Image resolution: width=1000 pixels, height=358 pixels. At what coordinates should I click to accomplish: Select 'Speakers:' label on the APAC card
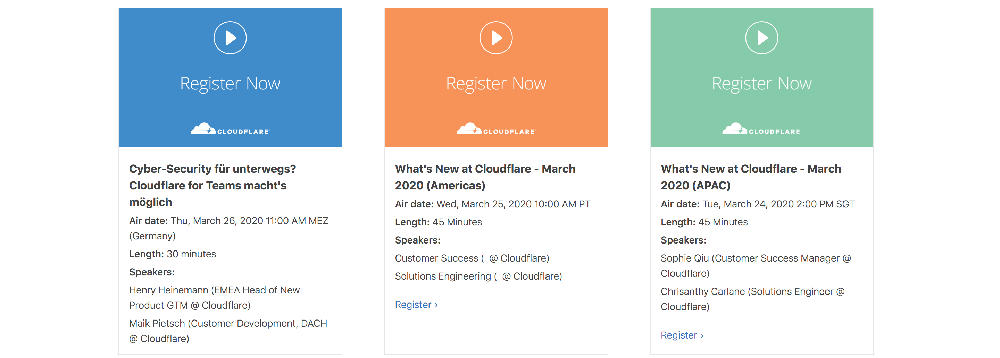point(683,240)
